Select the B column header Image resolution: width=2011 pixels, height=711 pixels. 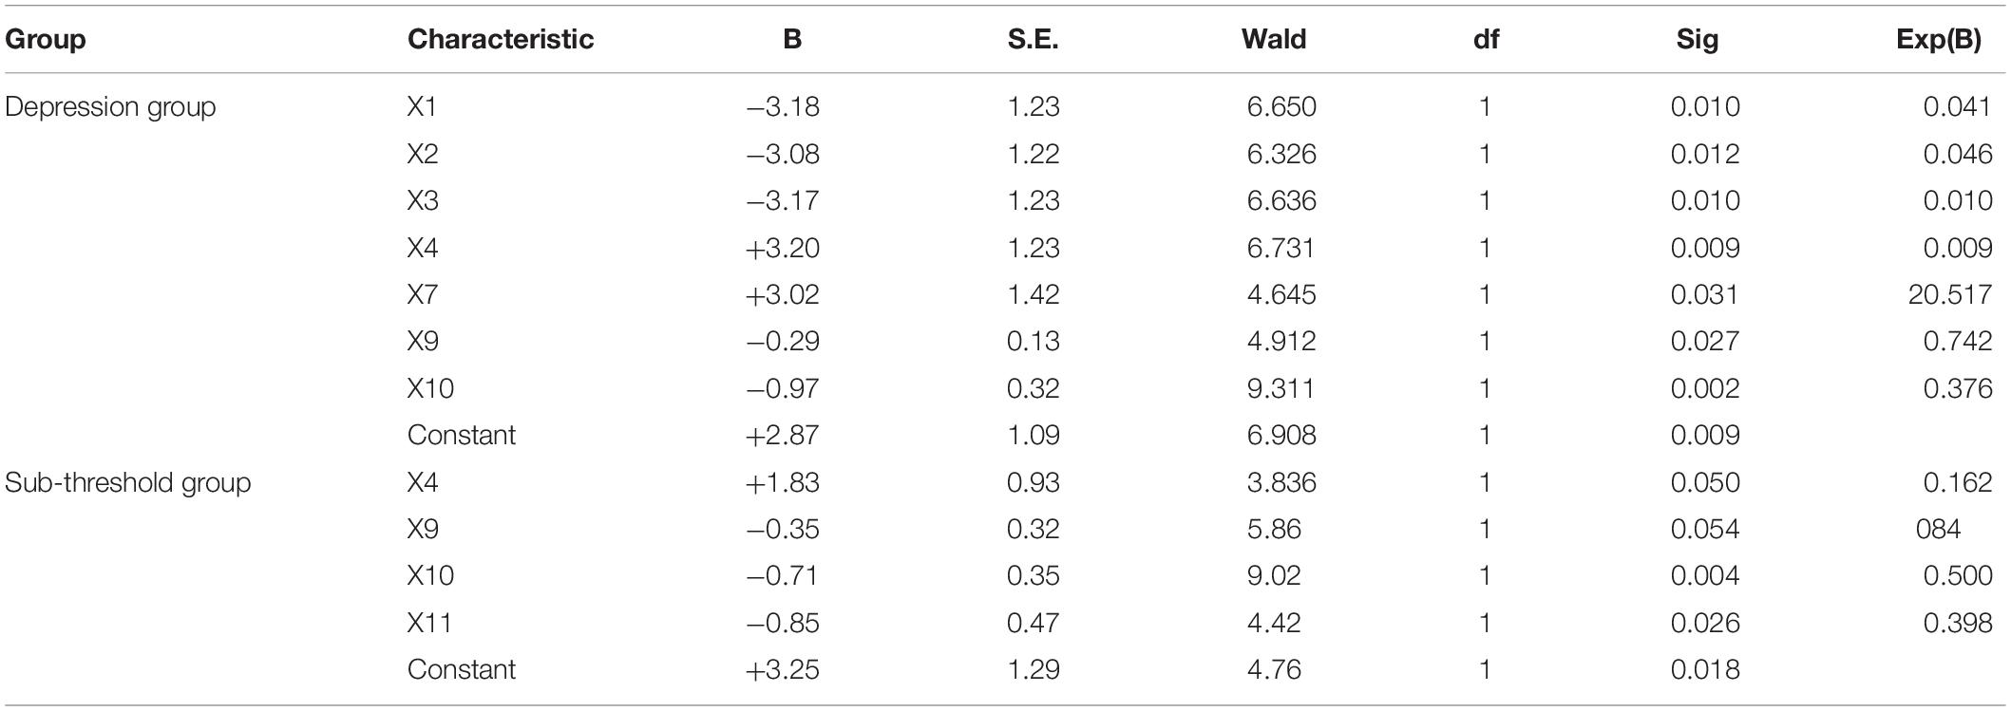coord(793,39)
